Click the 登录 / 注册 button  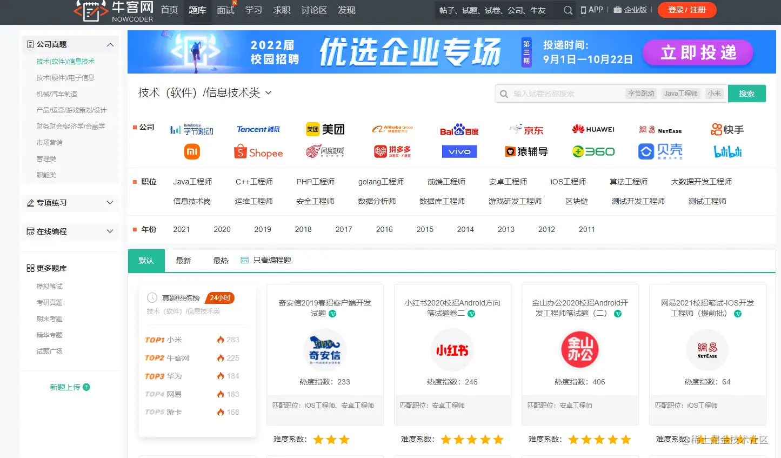(687, 10)
